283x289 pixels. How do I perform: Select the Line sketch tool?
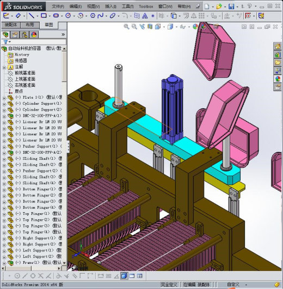coord(32,16)
